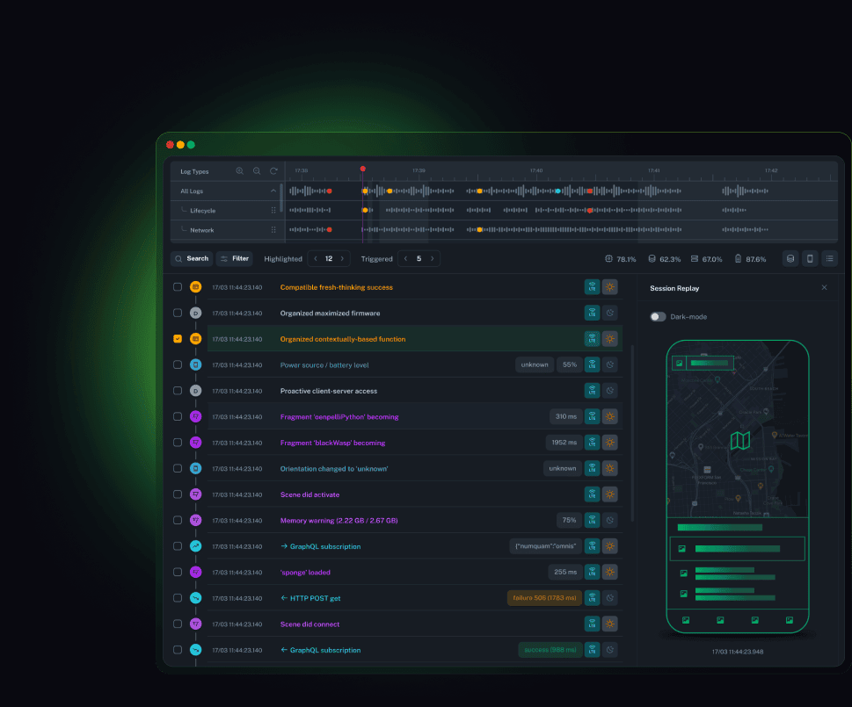Toggle the device session replay panel
852x707 pixels.
[810, 259]
